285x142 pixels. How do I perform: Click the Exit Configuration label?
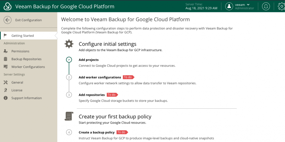click(x=29, y=20)
